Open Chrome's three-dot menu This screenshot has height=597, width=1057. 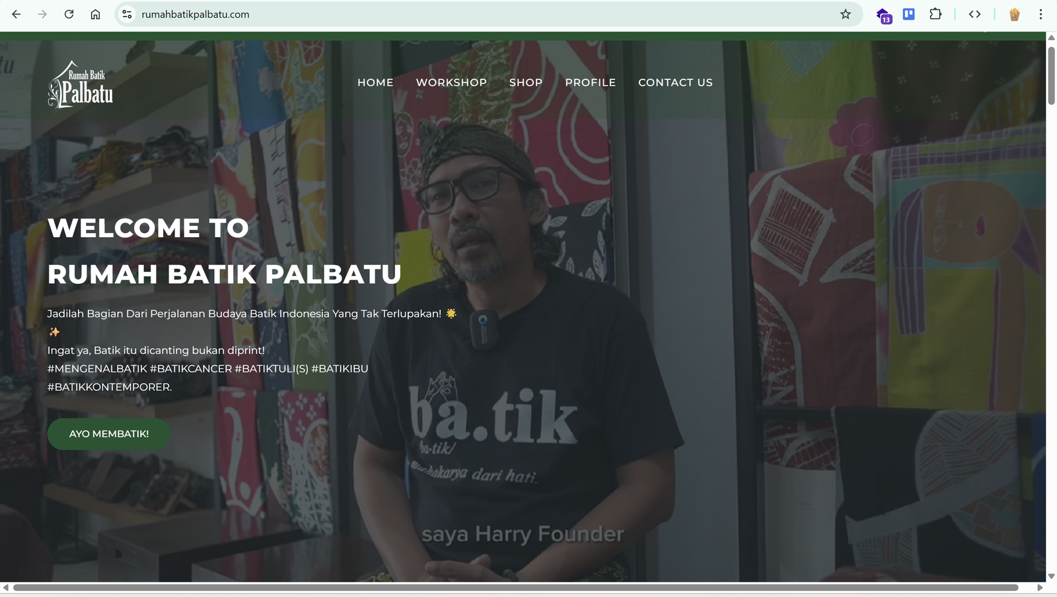point(1042,14)
